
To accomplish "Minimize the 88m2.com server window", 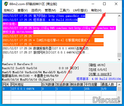I will 93,4.
